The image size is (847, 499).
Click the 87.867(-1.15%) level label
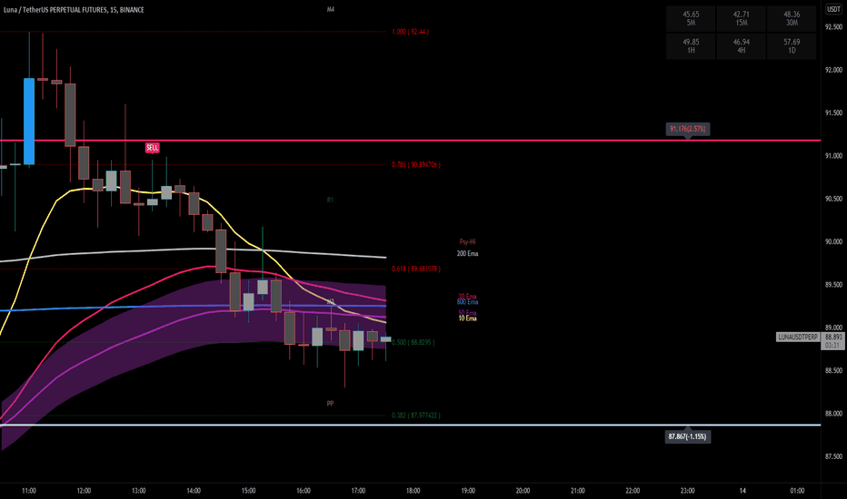(x=687, y=436)
